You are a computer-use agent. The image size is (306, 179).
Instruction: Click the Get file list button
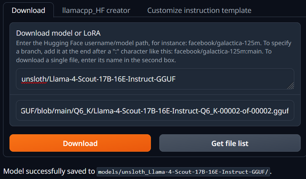pyautogui.click(x=230, y=143)
